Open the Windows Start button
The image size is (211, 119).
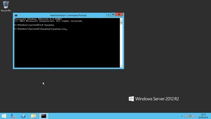pyautogui.click(x=4, y=116)
